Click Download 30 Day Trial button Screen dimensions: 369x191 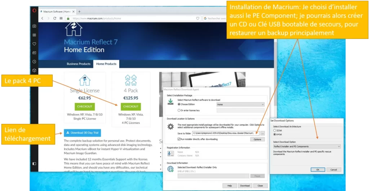[83, 133]
